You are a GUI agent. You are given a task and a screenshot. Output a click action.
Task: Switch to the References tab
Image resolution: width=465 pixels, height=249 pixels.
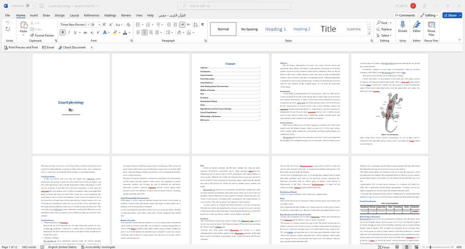[x=92, y=15]
